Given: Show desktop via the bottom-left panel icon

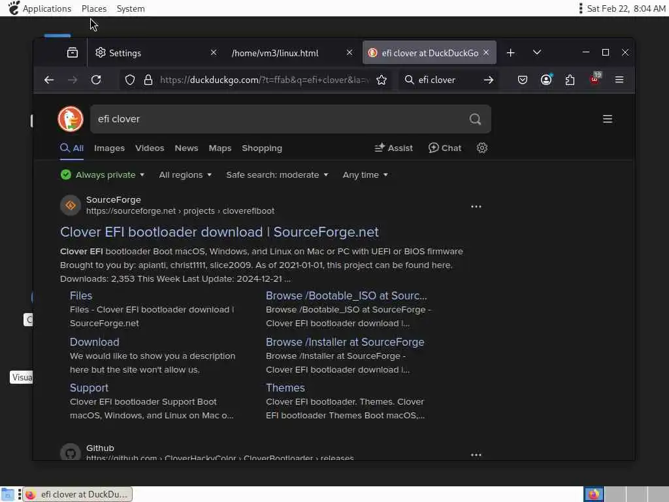Looking at the screenshot, I should tap(7, 494).
